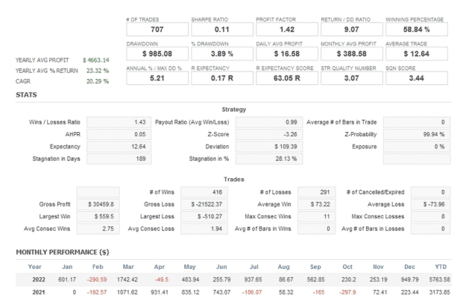The width and height of the screenshot is (466, 307).
Task: Click the Max Consec Wins field
Action: pos(317,216)
